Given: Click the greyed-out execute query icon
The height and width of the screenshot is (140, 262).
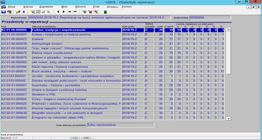Looking at the screenshot, I should point(38,12).
